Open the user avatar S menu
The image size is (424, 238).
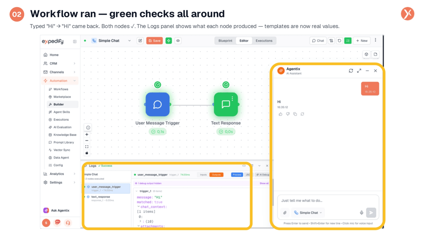coord(46,223)
